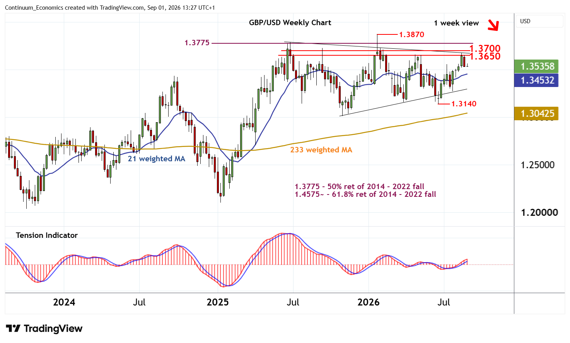Click the 1 week view text
The width and height of the screenshot is (570, 343).
456,23
